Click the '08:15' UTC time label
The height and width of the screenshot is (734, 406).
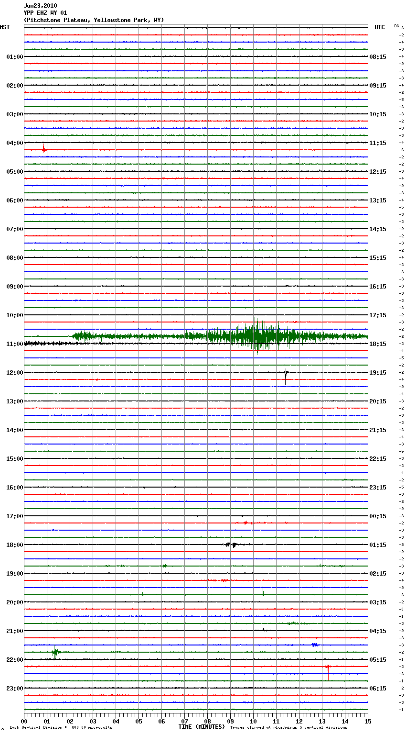(378, 57)
